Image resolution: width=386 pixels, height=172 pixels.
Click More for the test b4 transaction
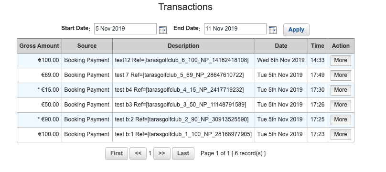[x=341, y=90]
